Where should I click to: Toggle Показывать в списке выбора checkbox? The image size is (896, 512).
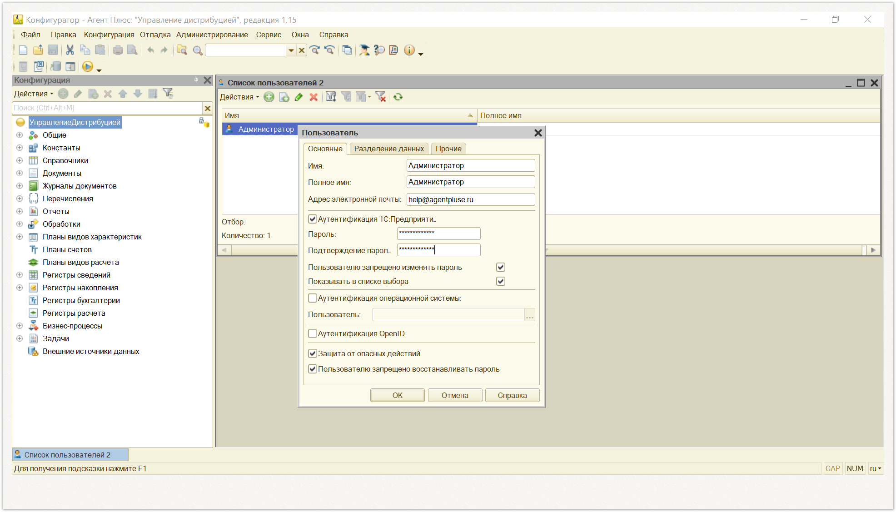click(x=501, y=281)
